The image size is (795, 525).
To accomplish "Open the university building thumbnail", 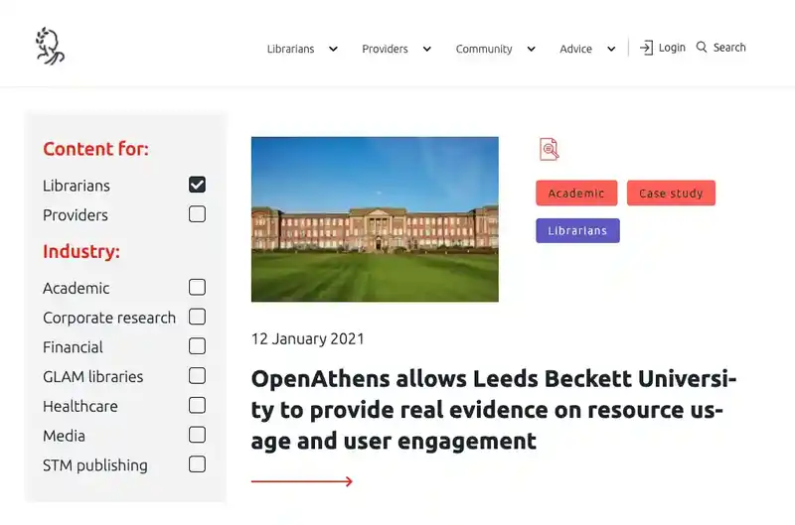I will pyautogui.click(x=375, y=219).
